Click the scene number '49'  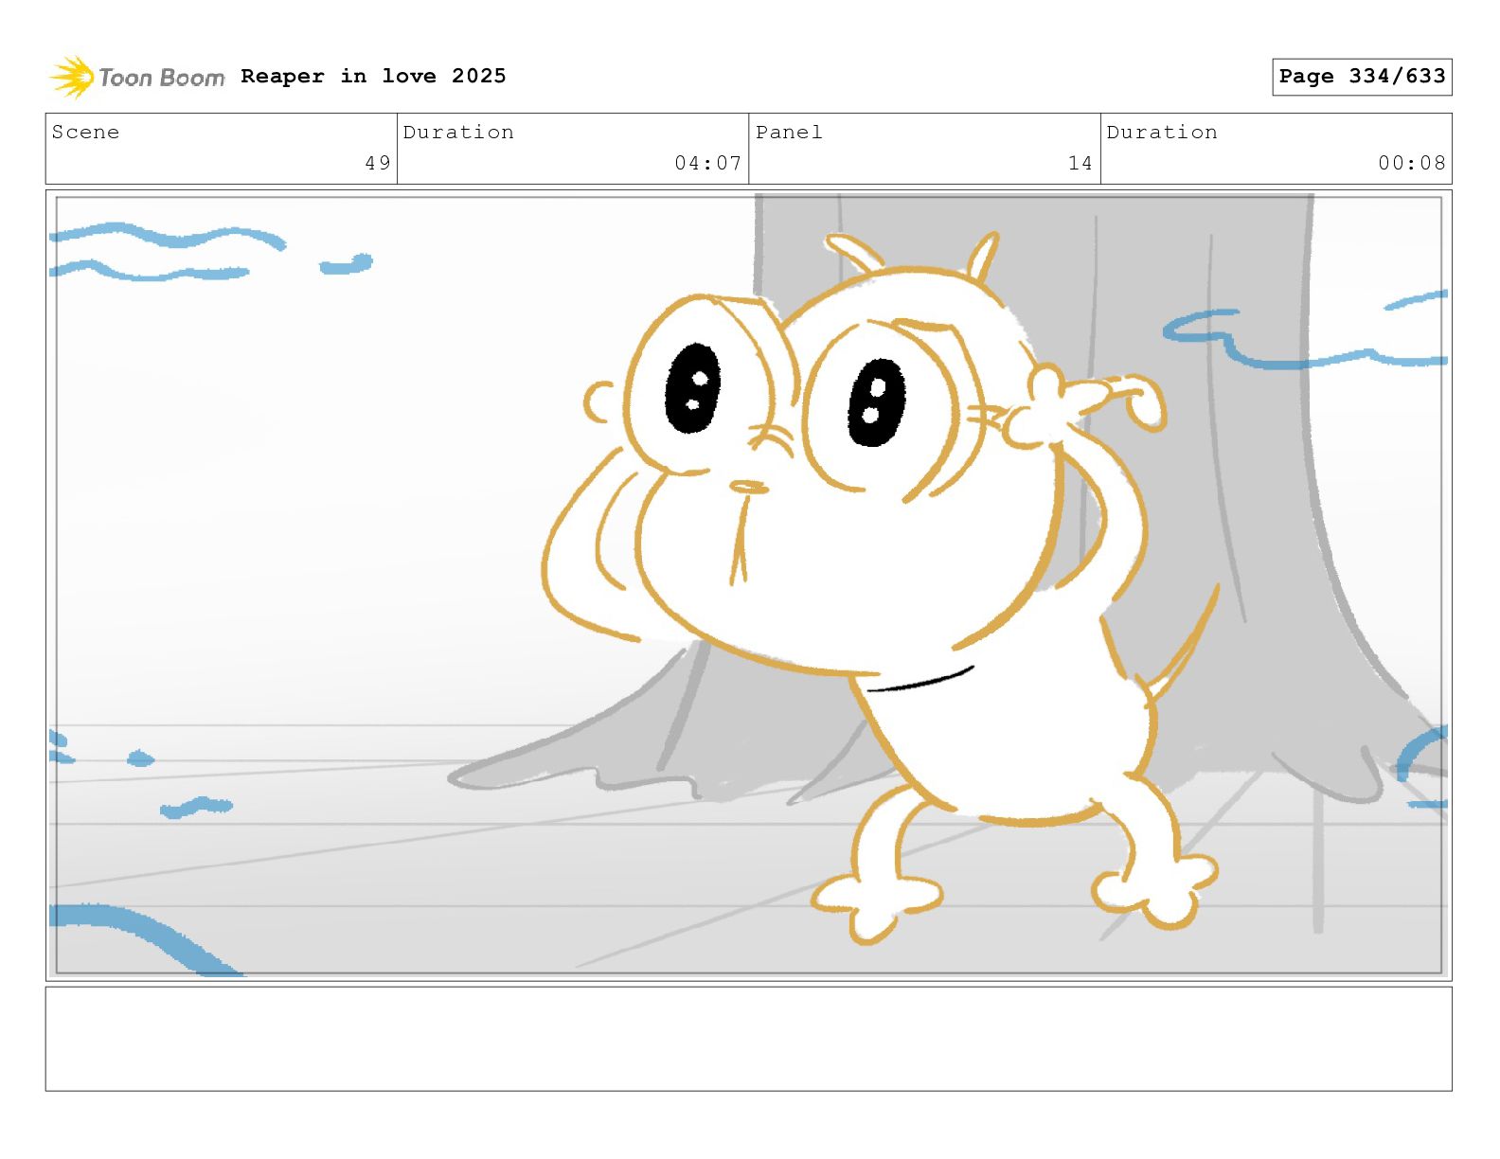point(378,163)
